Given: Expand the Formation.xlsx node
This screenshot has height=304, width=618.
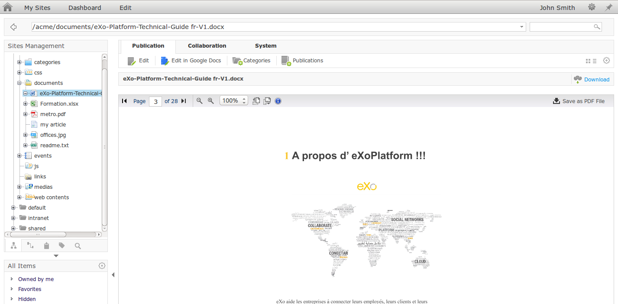Looking at the screenshot, I should [26, 103].
